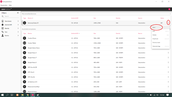Choose Edit from the context menu
The image size is (172, 97).
point(161,31)
